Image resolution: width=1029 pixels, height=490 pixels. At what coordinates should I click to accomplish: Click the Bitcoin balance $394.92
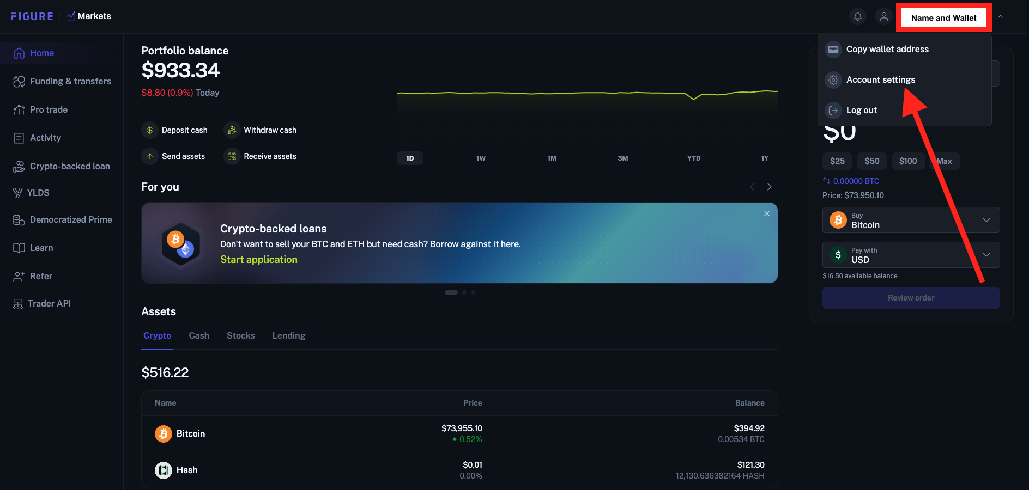point(749,428)
